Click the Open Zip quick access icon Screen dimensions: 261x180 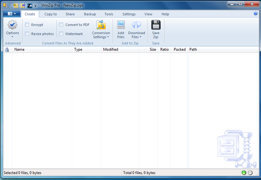point(23,6)
